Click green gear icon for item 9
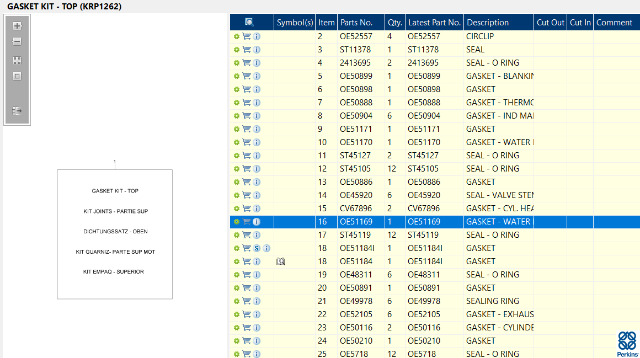This screenshot has width=640, height=358. [x=237, y=129]
